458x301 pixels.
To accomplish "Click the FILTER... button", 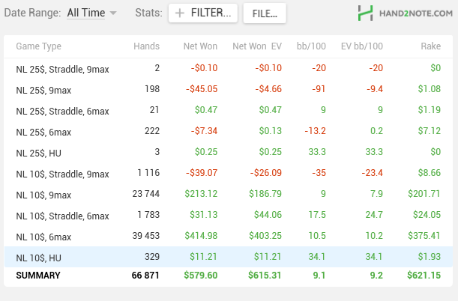I will (x=204, y=13).
